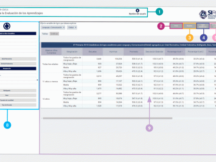This screenshot has height=162, width=216.
Task: Click the Todas las edades row label
Action: (50, 64)
